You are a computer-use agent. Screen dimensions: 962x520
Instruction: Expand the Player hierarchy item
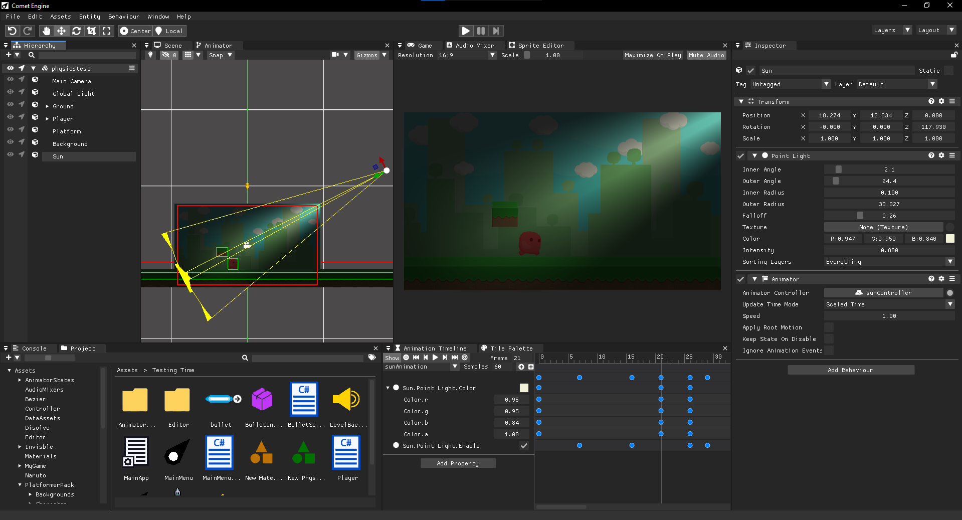tap(47, 119)
